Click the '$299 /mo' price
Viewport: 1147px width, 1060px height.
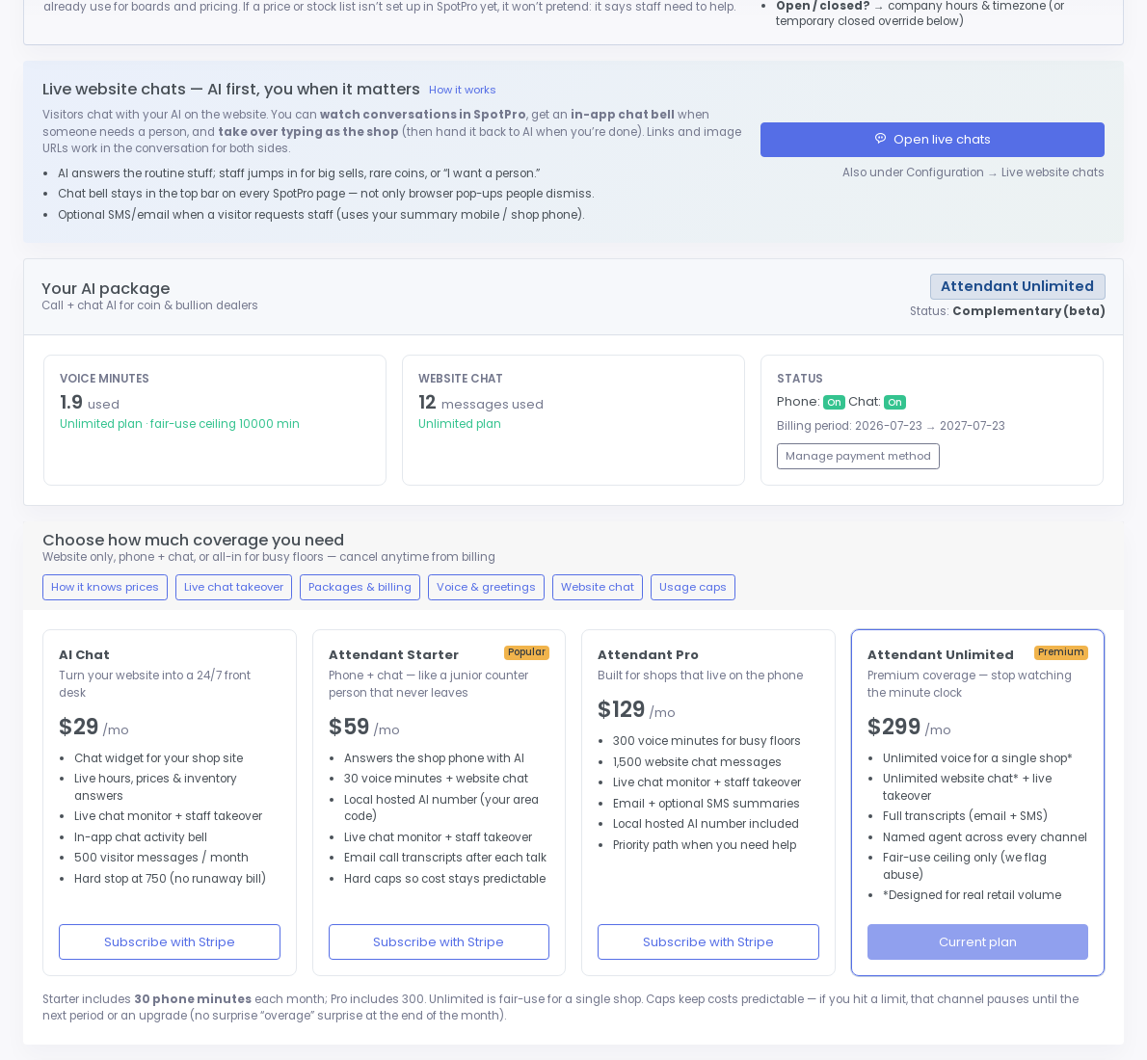(909, 728)
